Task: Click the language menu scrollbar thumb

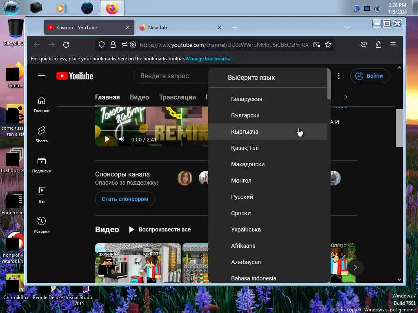Action: click(x=329, y=83)
